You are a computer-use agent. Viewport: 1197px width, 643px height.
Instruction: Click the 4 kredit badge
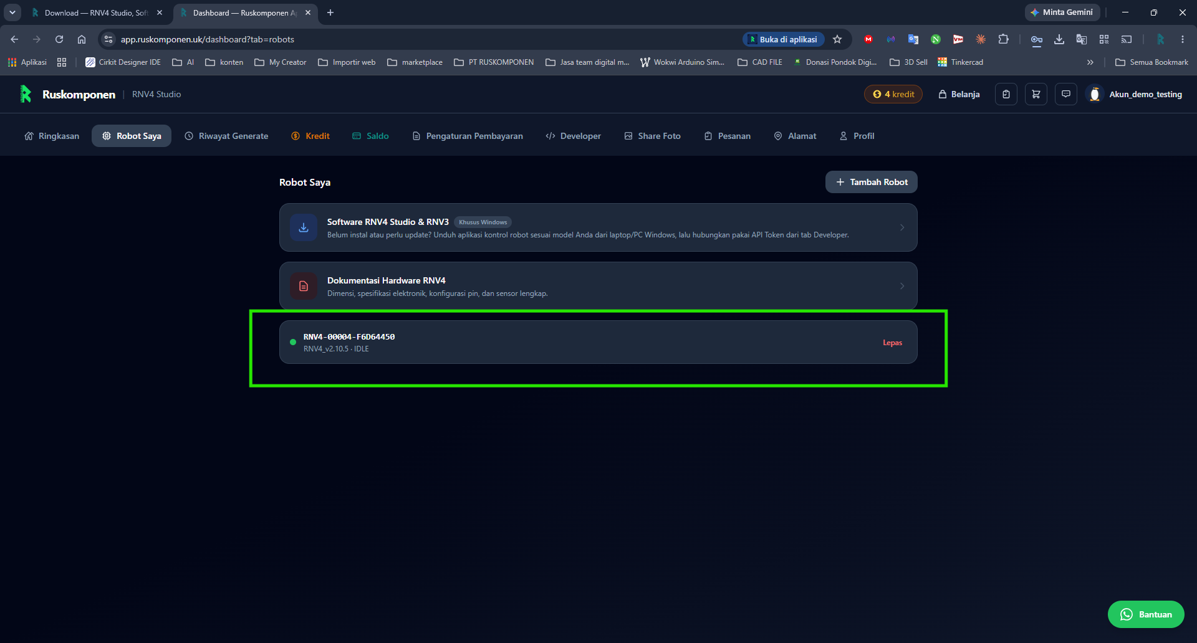point(893,94)
